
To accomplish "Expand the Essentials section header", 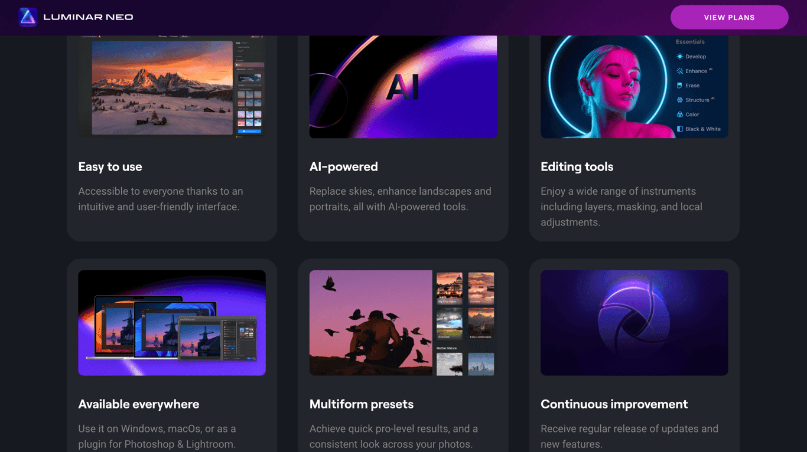I will 690,42.
